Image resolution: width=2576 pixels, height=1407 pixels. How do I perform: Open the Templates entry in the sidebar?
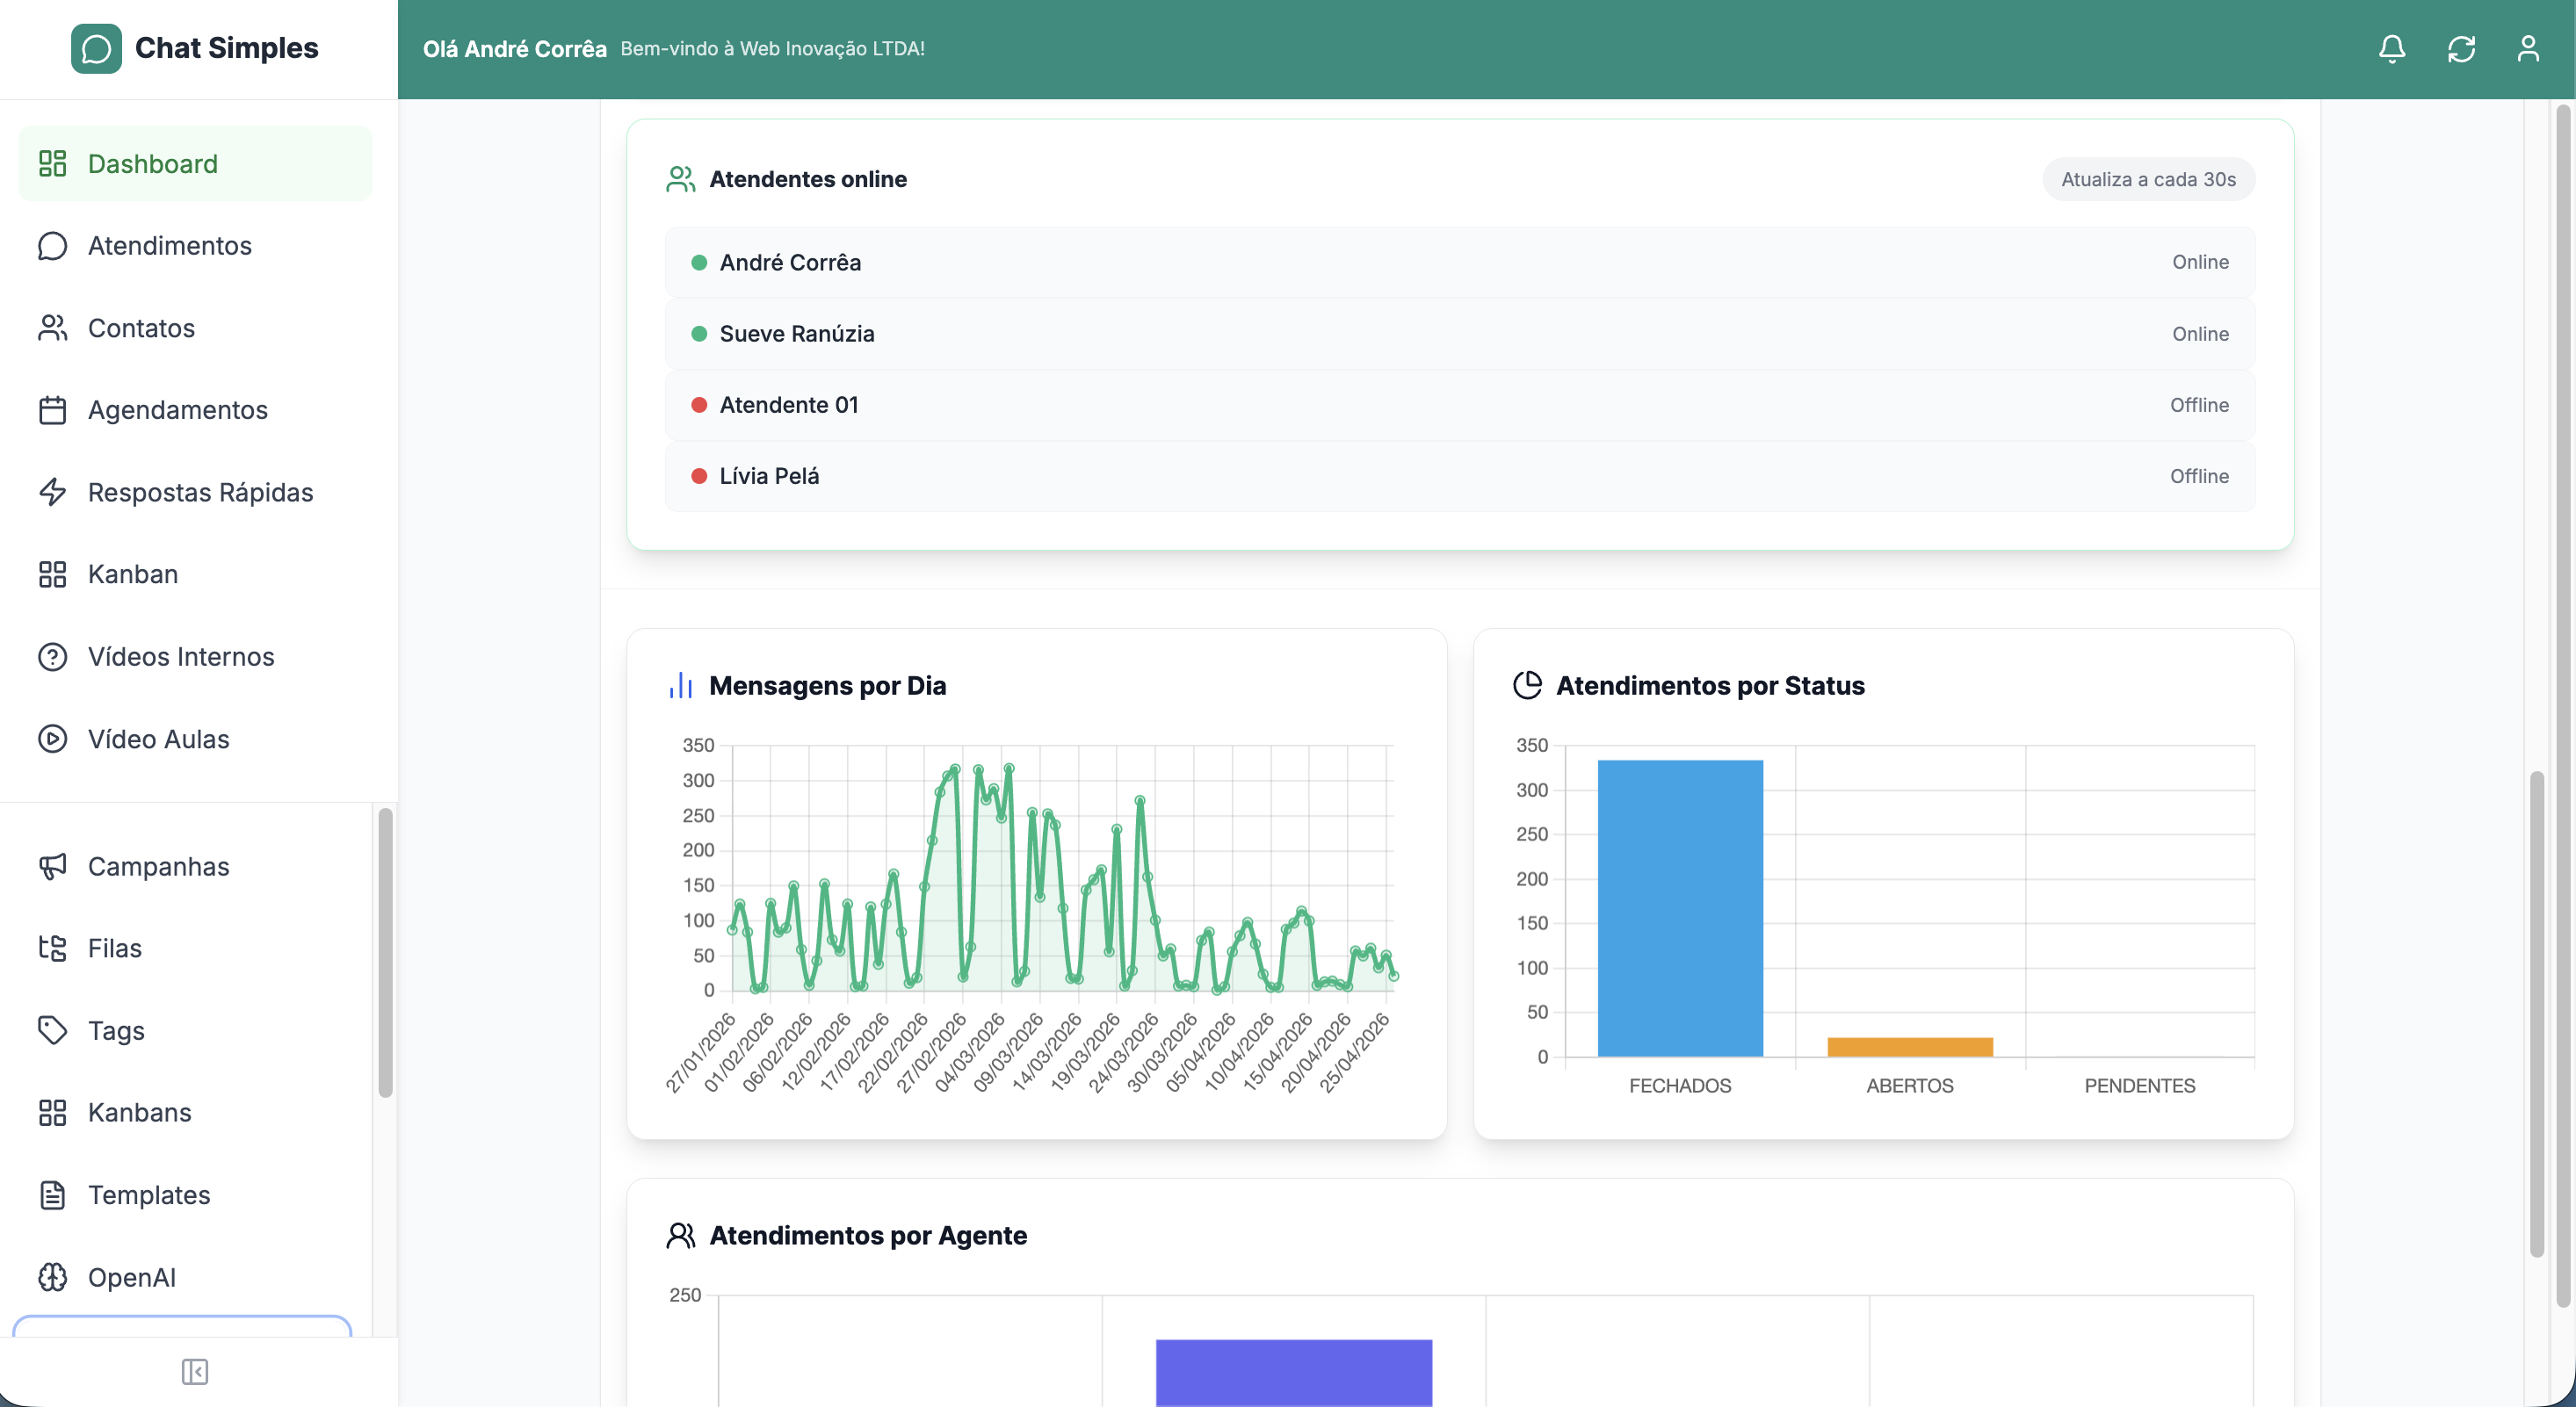coord(149,1195)
